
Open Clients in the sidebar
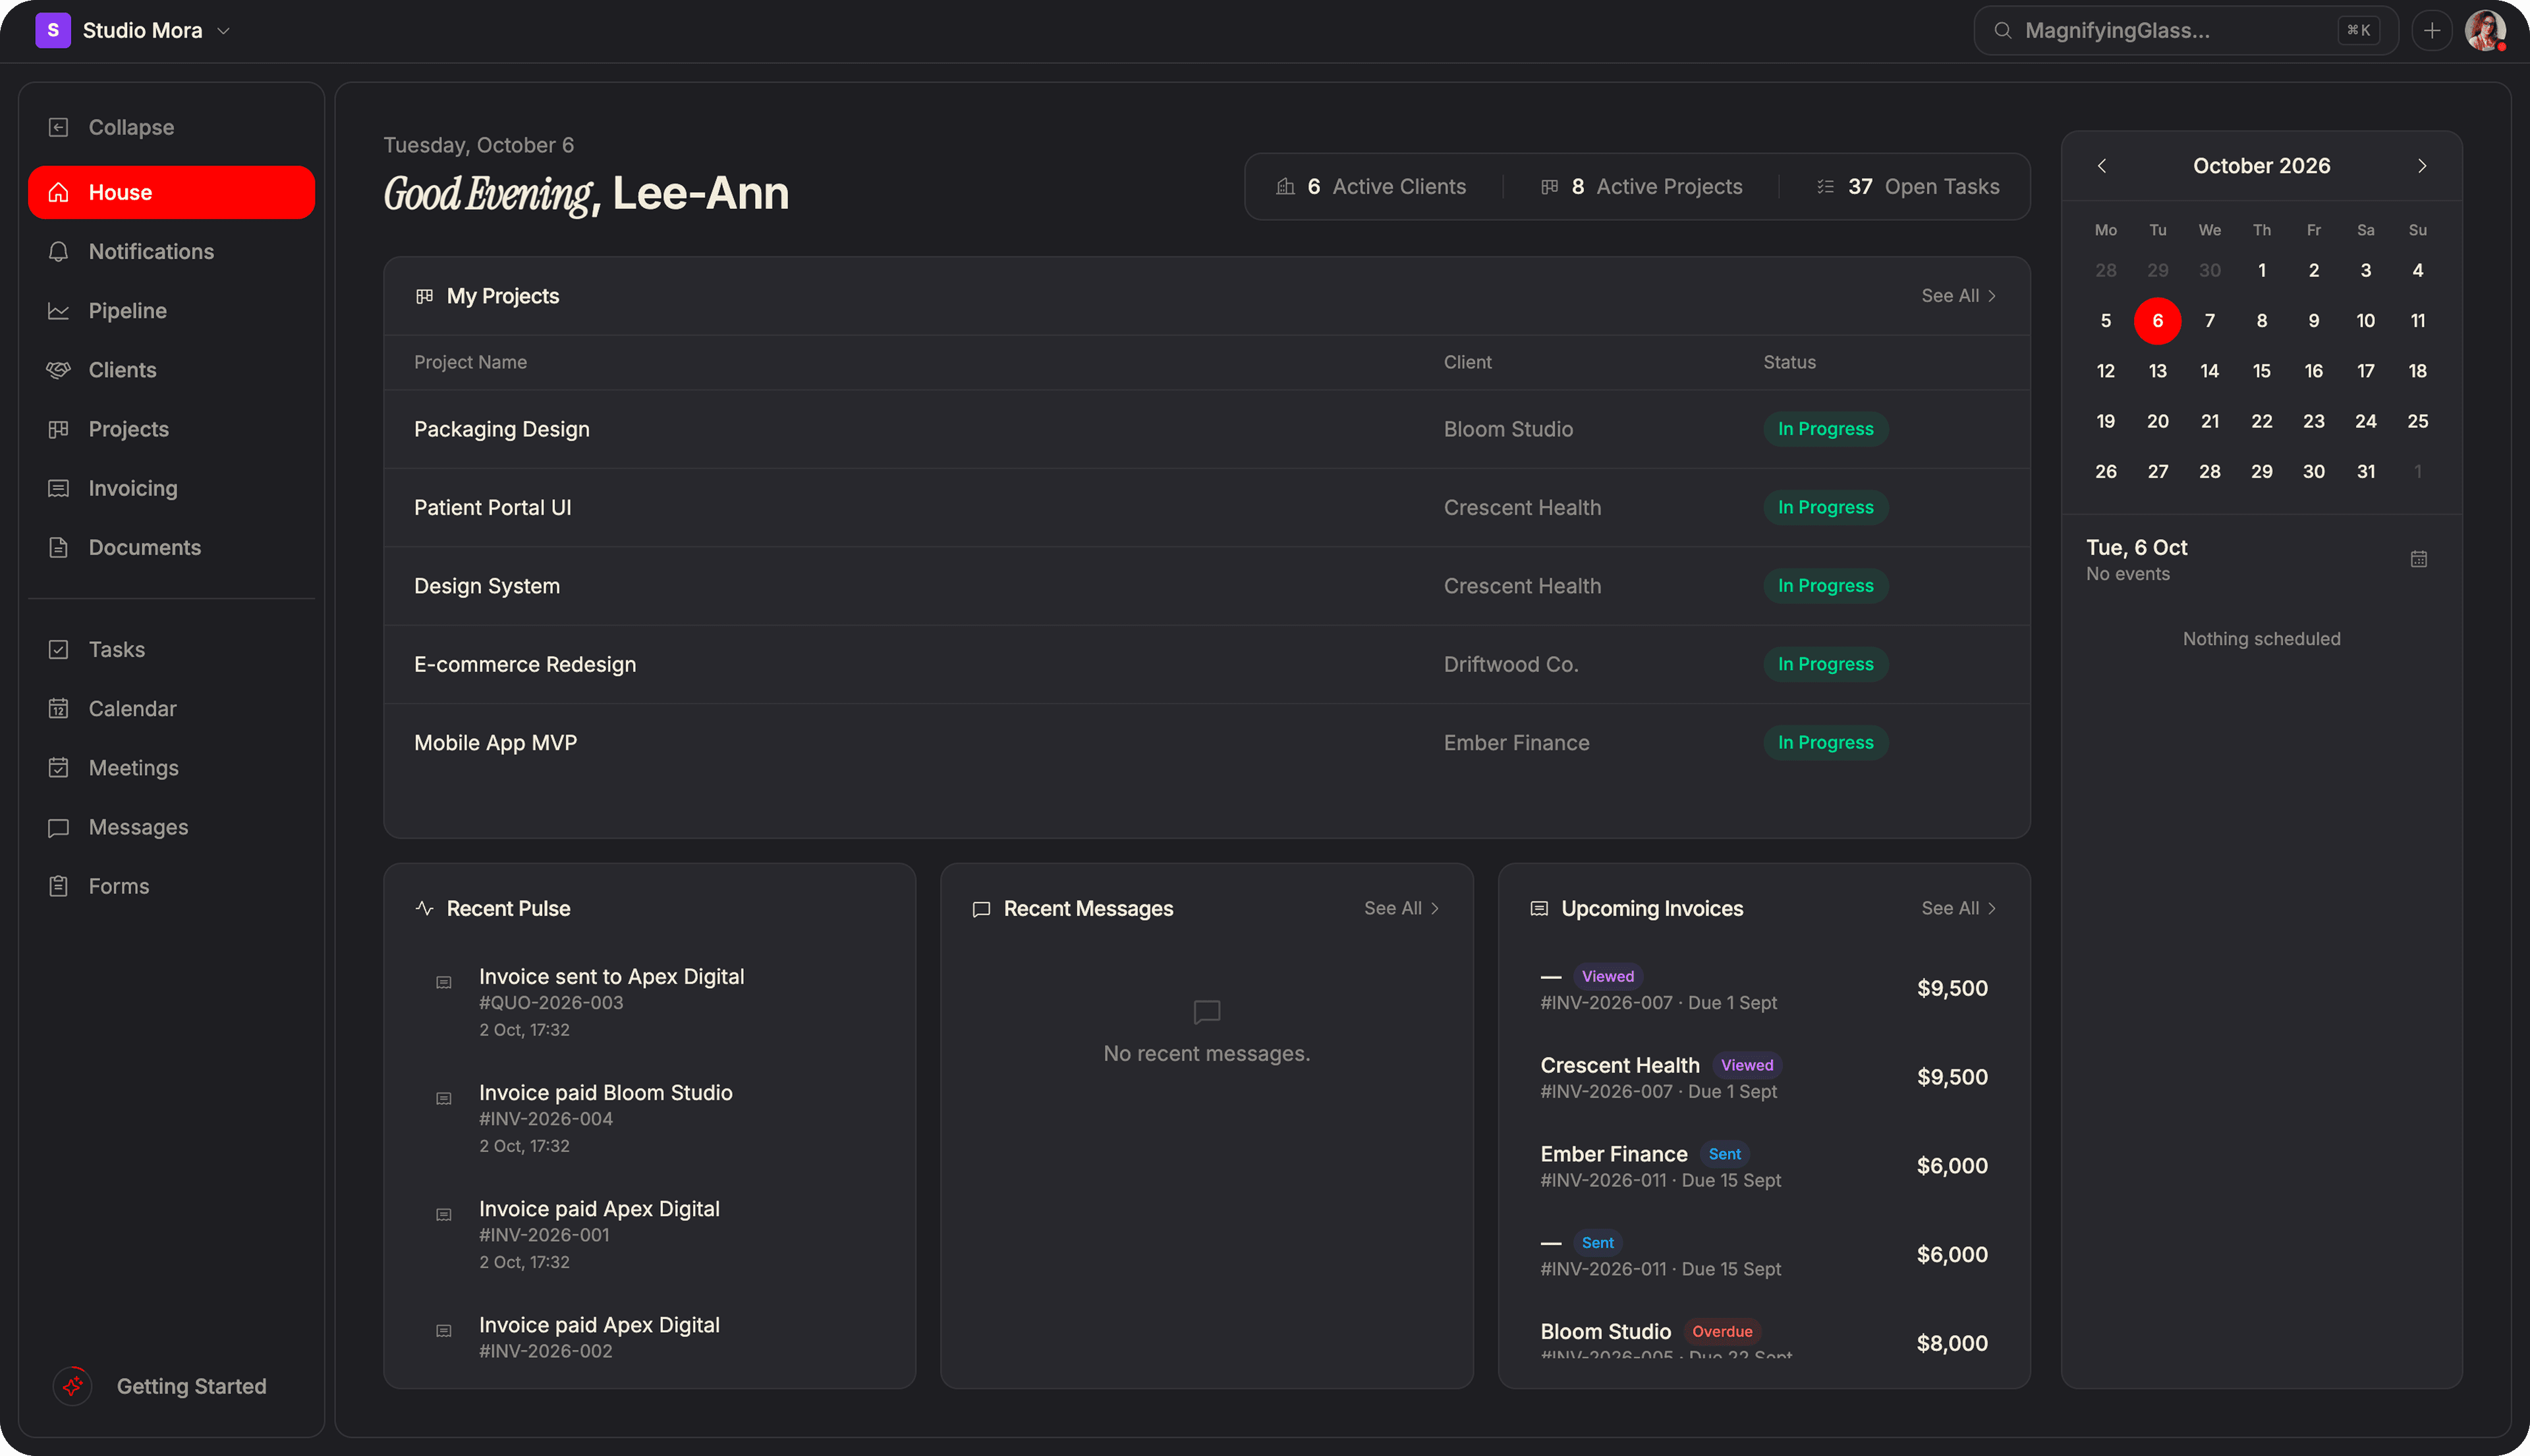(x=171, y=370)
